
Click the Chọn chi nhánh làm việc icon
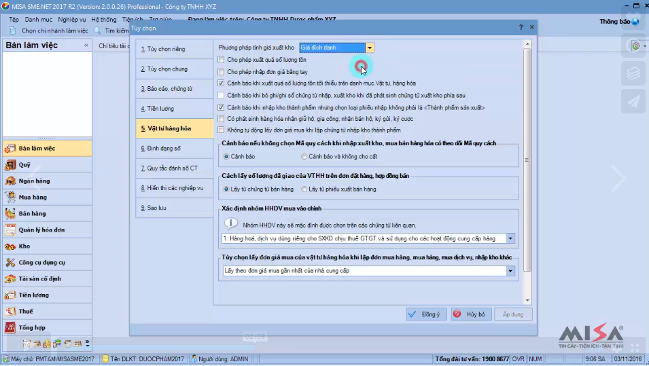coord(12,31)
